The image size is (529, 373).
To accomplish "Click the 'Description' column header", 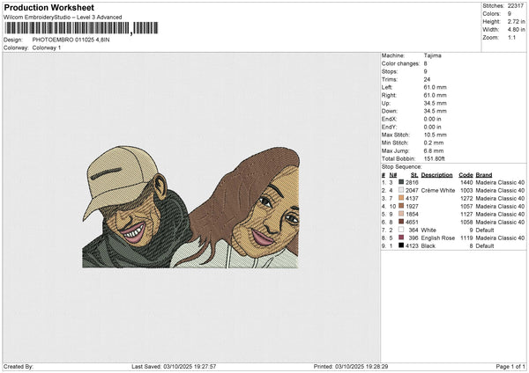I will (436, 175).
